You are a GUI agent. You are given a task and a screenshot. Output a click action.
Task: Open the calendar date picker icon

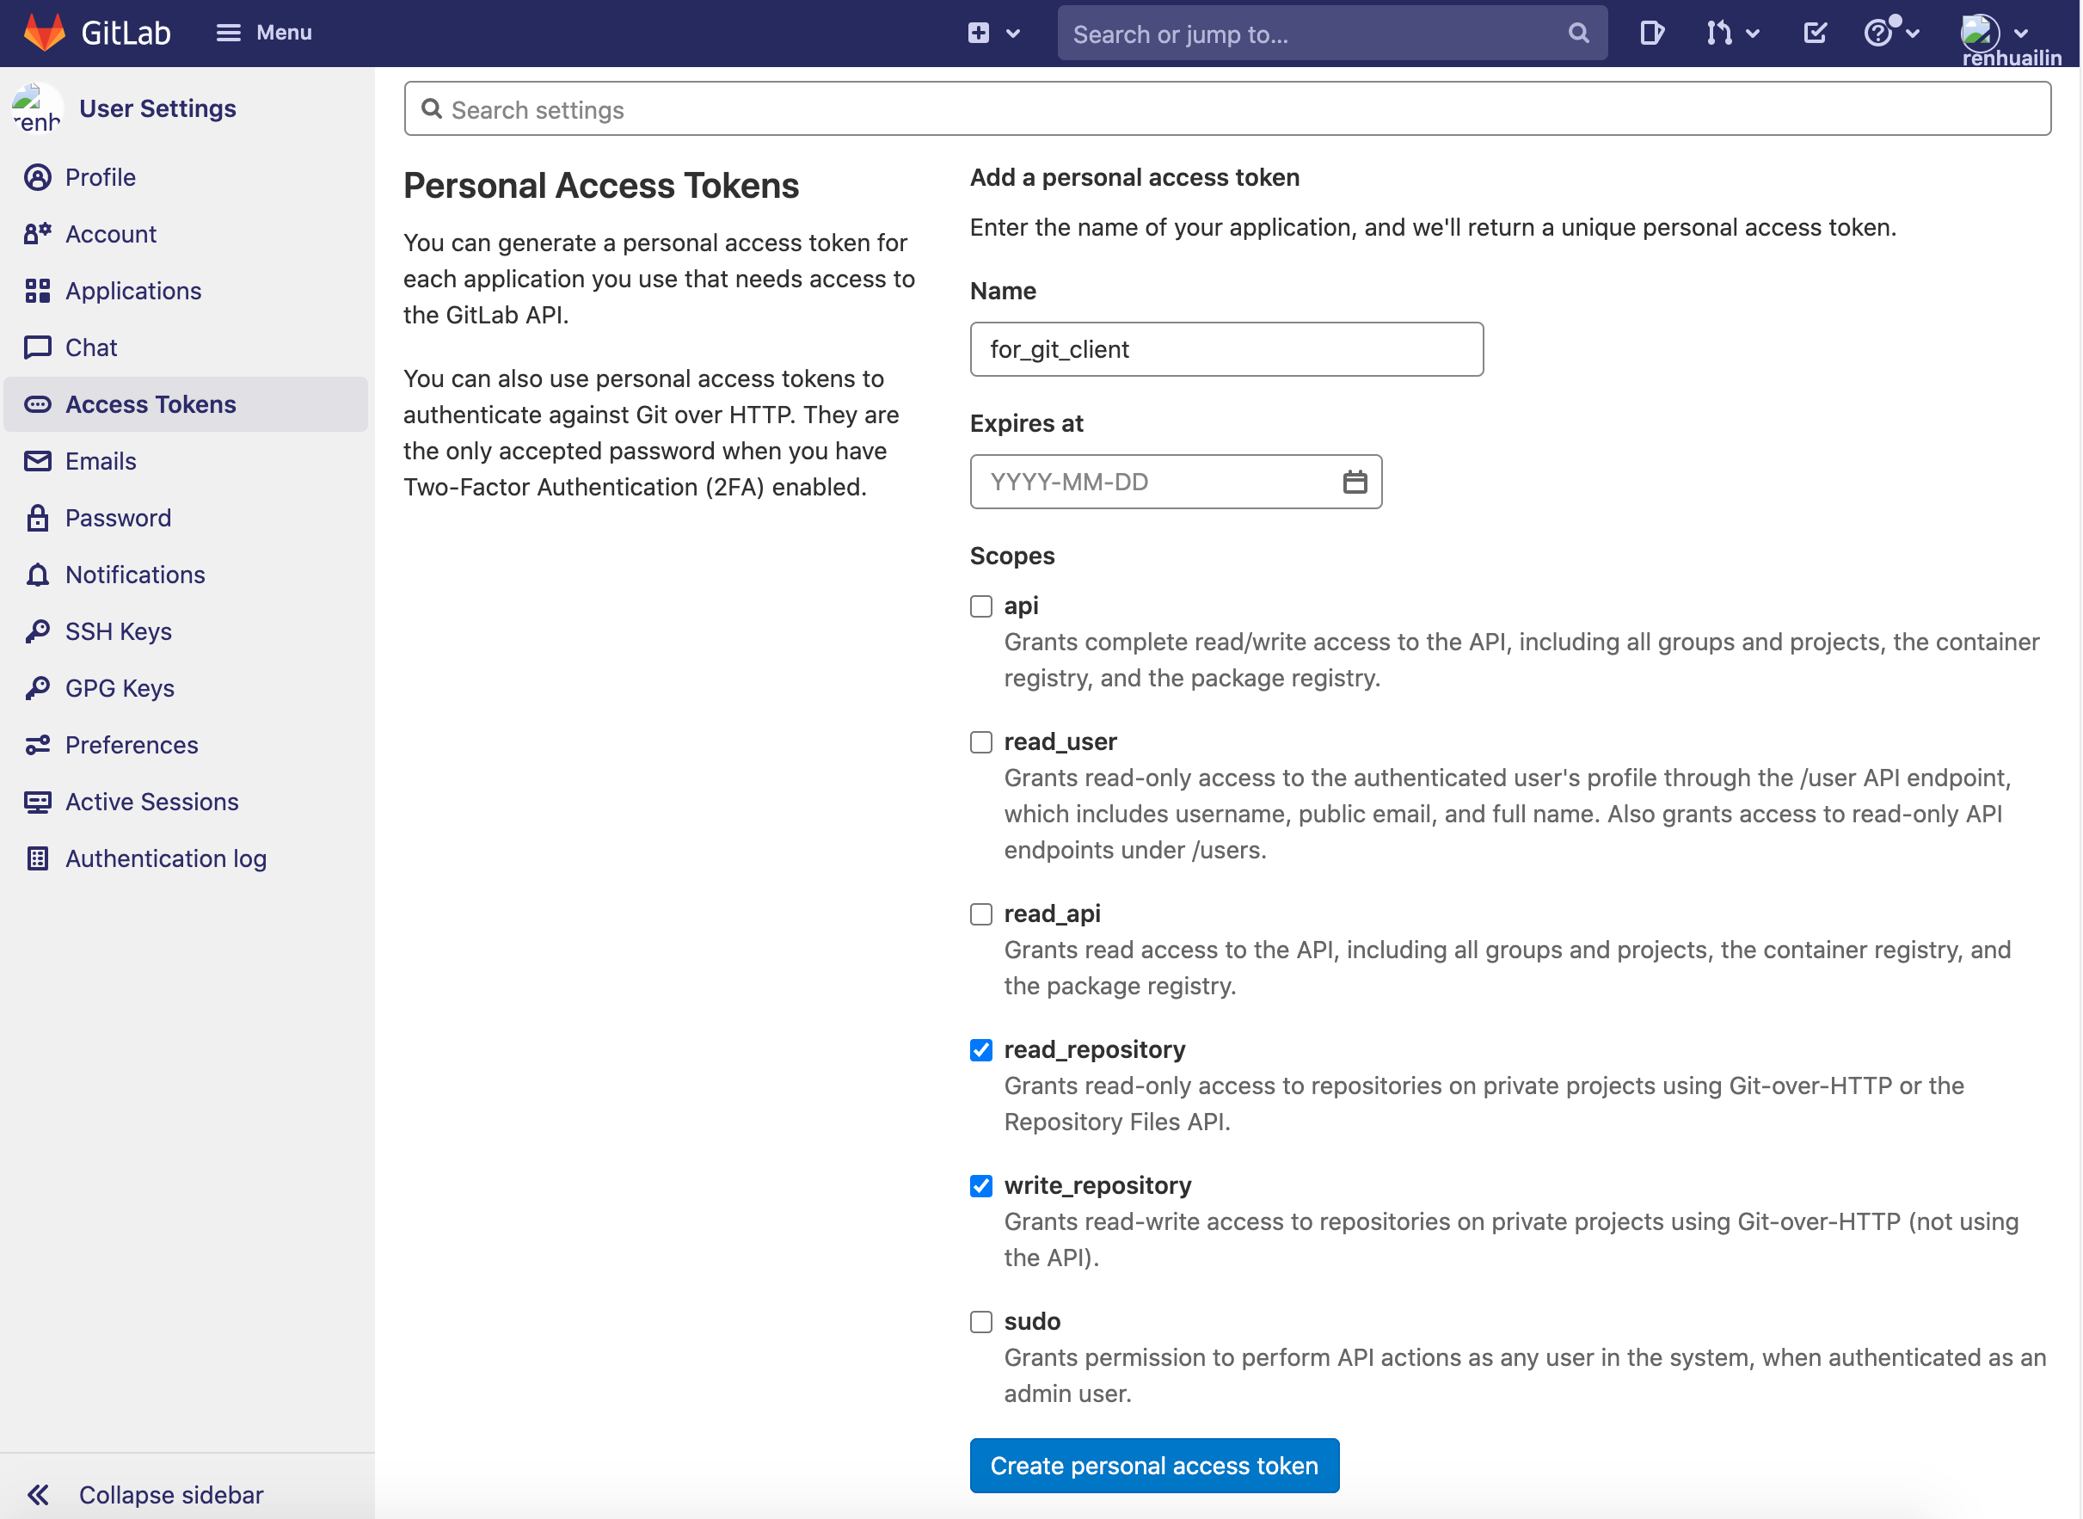pos(1355,482)
